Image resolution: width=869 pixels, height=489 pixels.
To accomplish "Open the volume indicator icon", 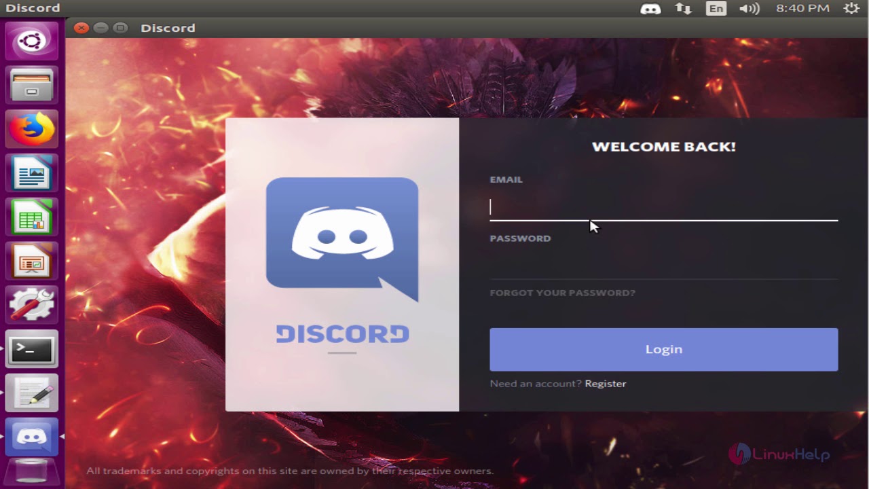I will tap(748, 9).
